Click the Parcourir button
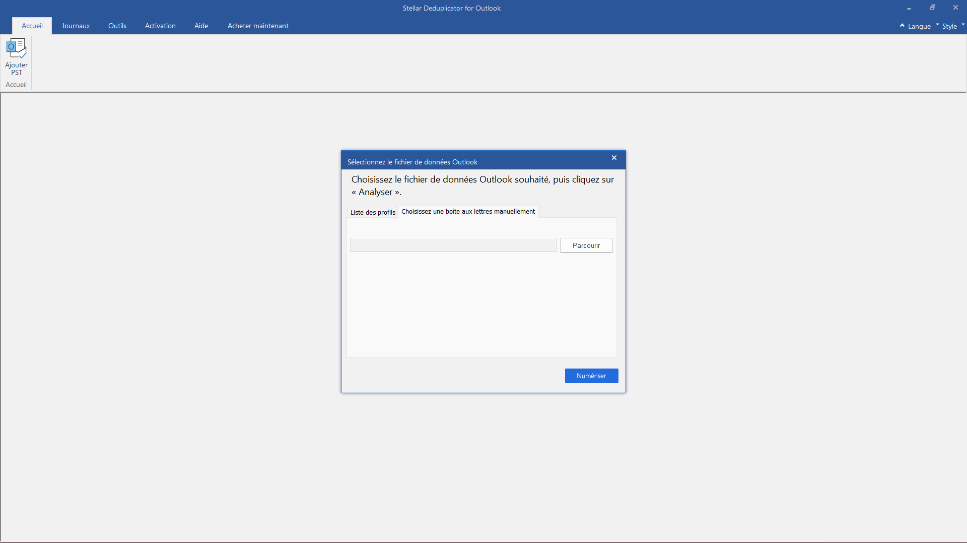The height and width of the screenshot is (543, 967). tap(586, 245)
